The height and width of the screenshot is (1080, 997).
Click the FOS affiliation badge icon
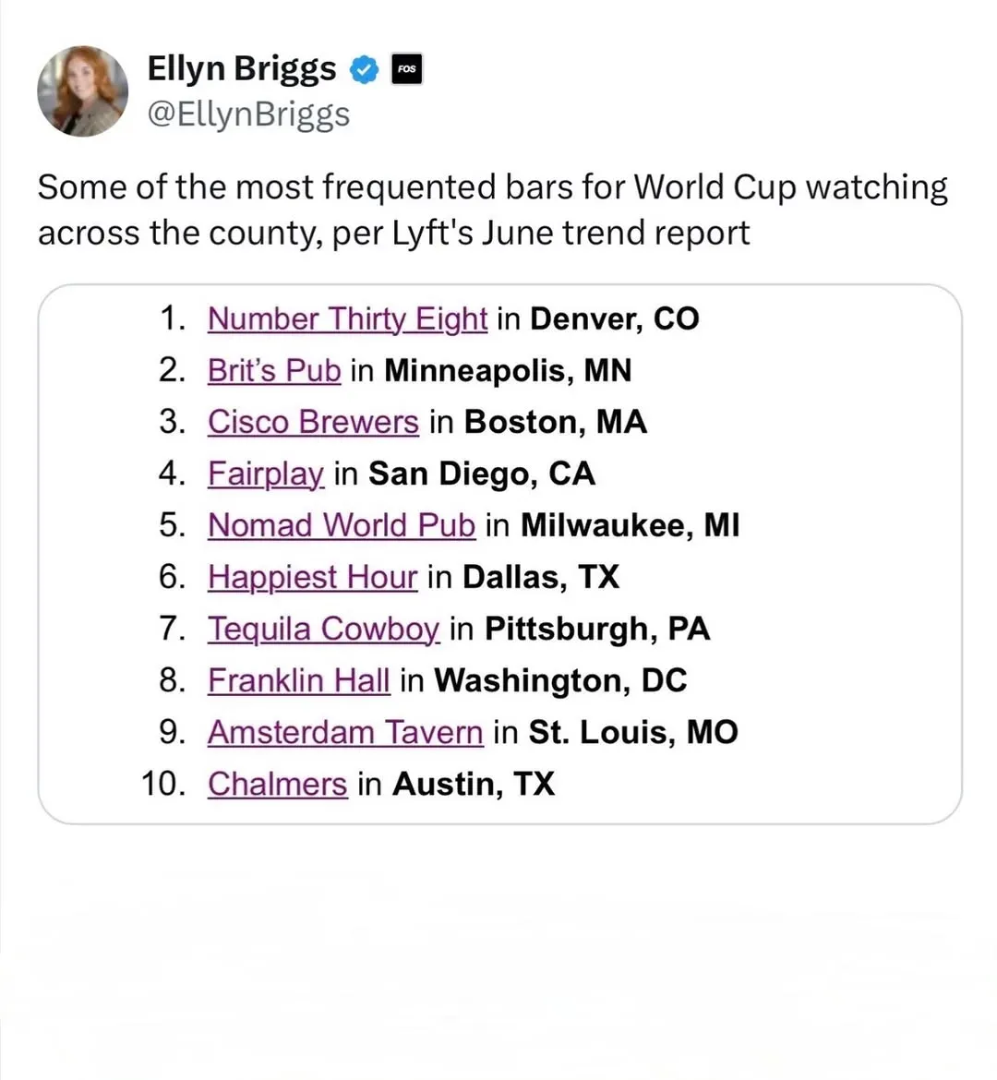(x=406, y=69)
